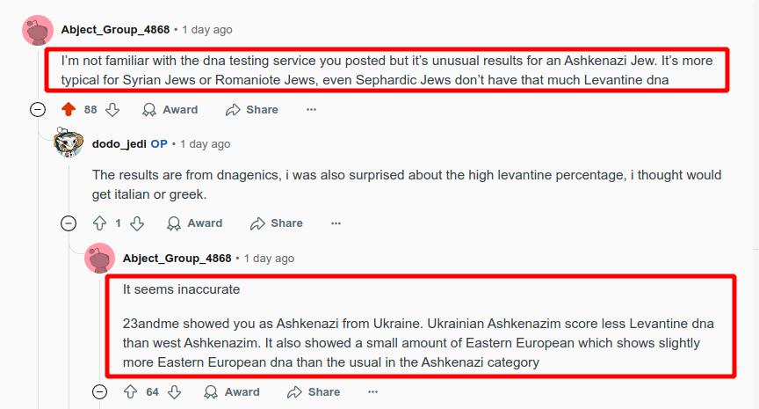Downvote the top comment with 88 points

coord(112,110)
